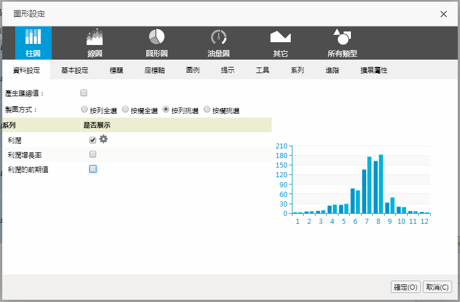Viewport: 460px width, 302px height.
Task: Switch to the 基本設定 tab
Action: coord(75,70)
